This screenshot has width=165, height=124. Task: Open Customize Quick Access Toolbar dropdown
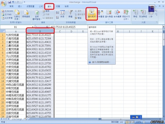tap(24, 2)
